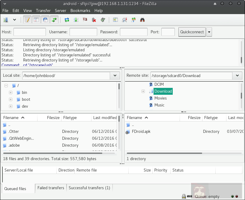This screenshot has height=200, width=245.
Task: Expand the Remote site path dropdown
Action: pos(237,76)
